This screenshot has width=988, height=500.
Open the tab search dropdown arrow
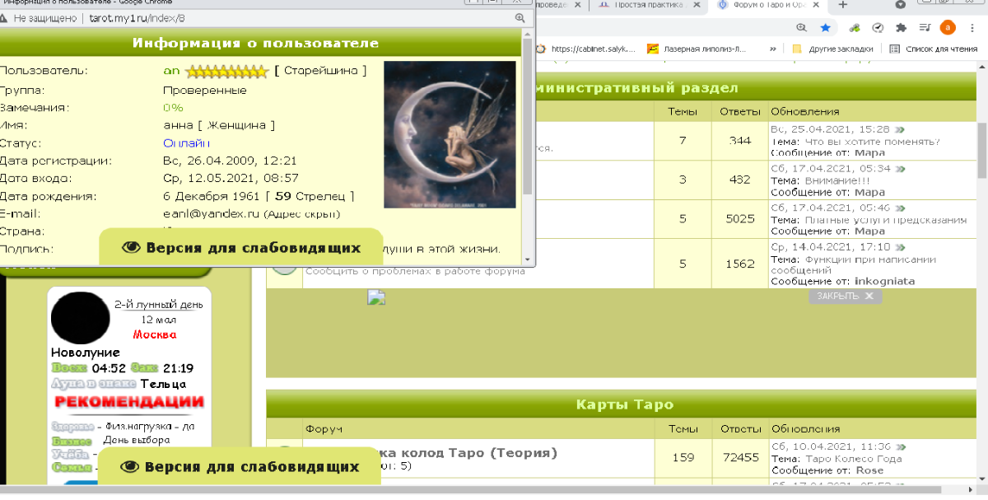899,5
